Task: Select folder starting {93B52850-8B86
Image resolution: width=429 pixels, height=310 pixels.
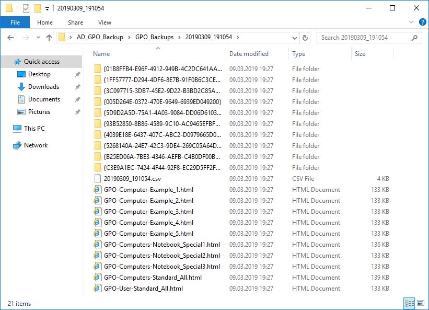Action: pyautogui.click(x=161, y=124)
